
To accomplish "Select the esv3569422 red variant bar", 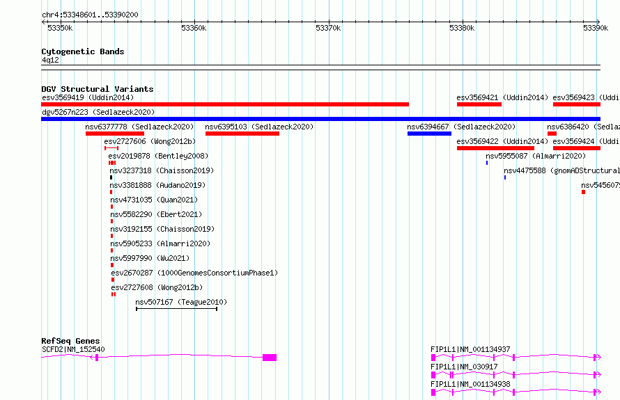I will (495, 148).
